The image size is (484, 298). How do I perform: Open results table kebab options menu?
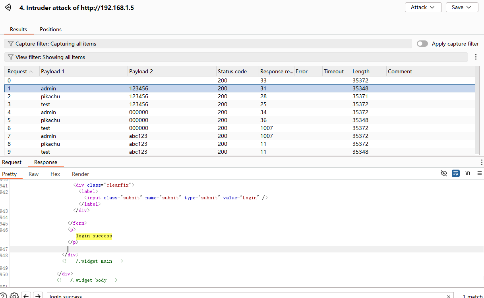pos(476,57)
